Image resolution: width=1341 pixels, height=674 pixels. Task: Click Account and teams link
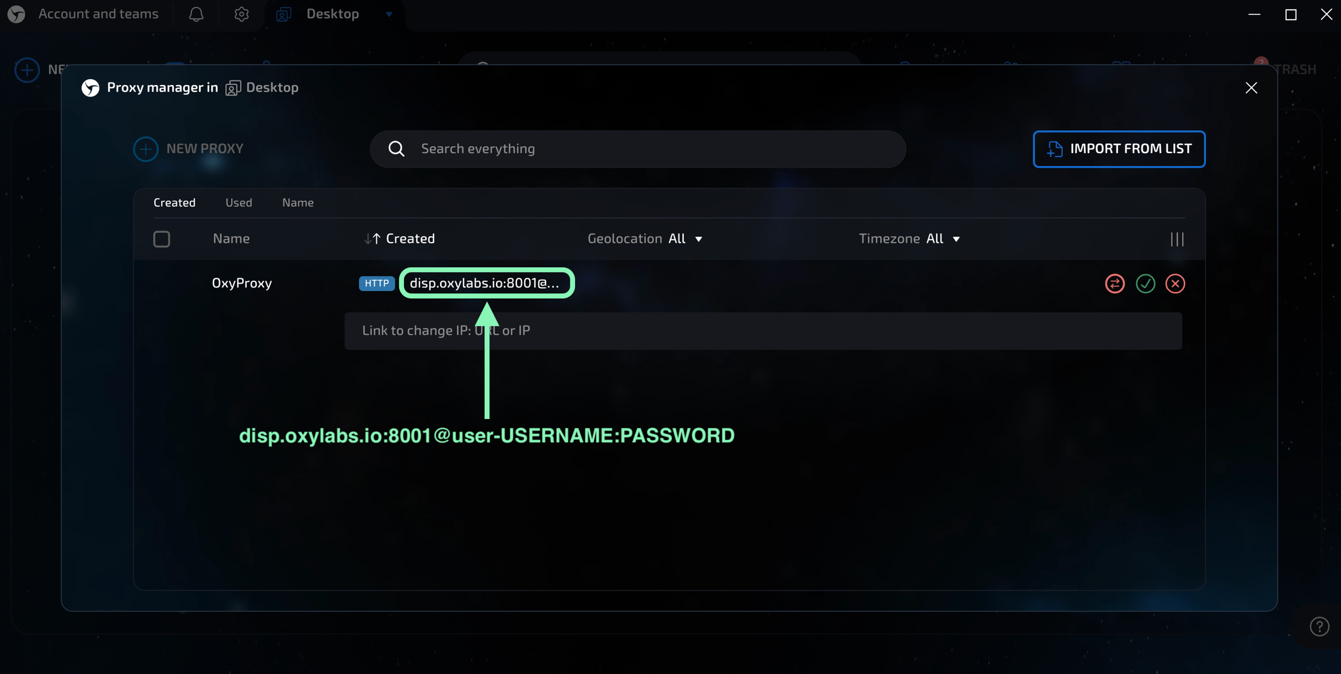click(x=98, y=14)
